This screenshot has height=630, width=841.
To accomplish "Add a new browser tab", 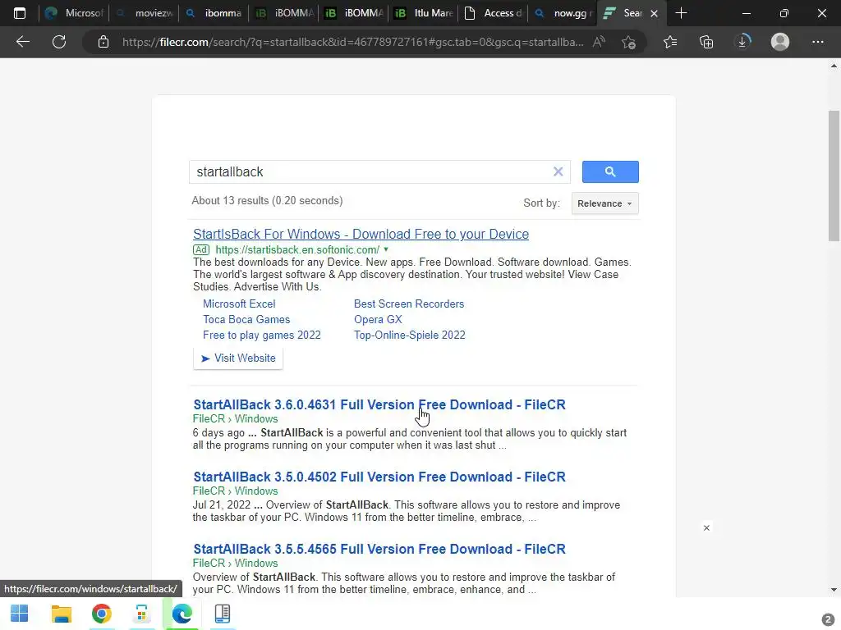I will click(x=681, y=13).
